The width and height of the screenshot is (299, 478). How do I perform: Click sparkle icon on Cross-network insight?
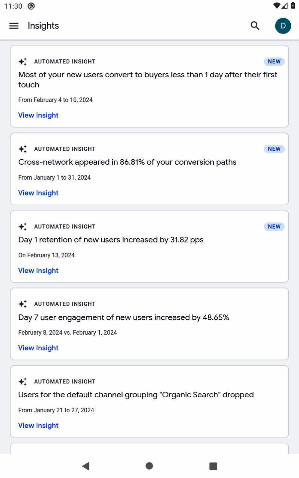pyautogui.click(x=23, y=149)
